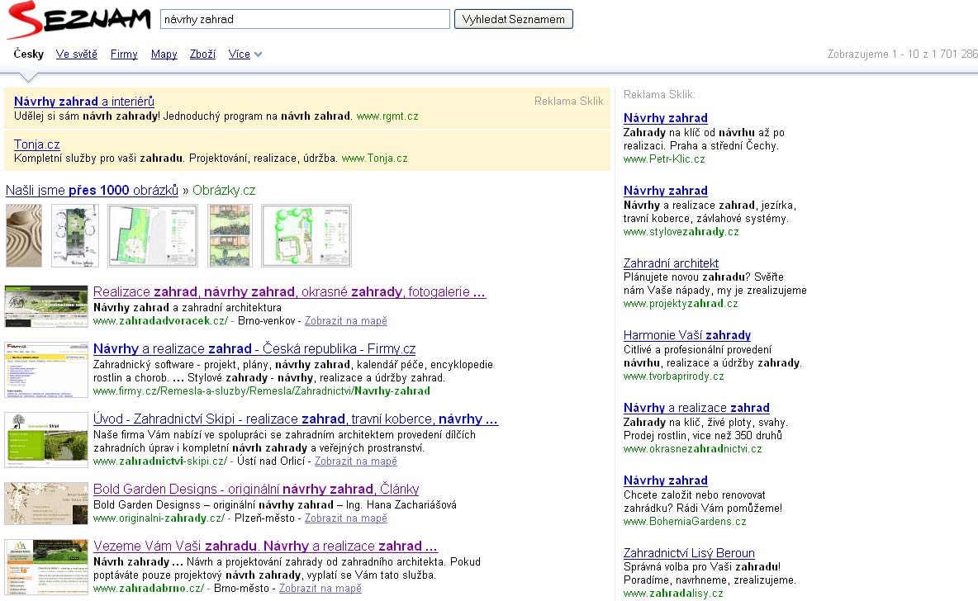Click the green www.Tonja.cz URL
The width and height of the screenshot is (978, 601).
[375, 159]
